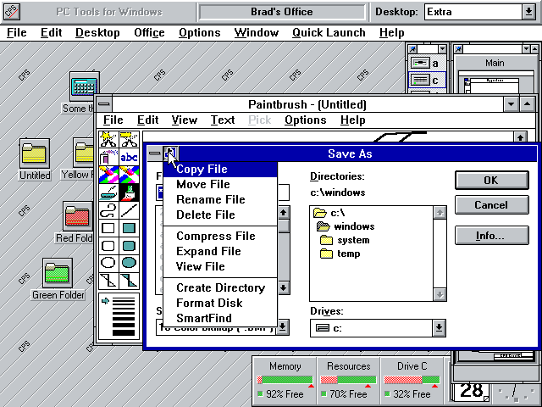The height and width of the screenshot is (407, 542).
Task: Click the Brad's Office title button
Action: tap(282, 12)
